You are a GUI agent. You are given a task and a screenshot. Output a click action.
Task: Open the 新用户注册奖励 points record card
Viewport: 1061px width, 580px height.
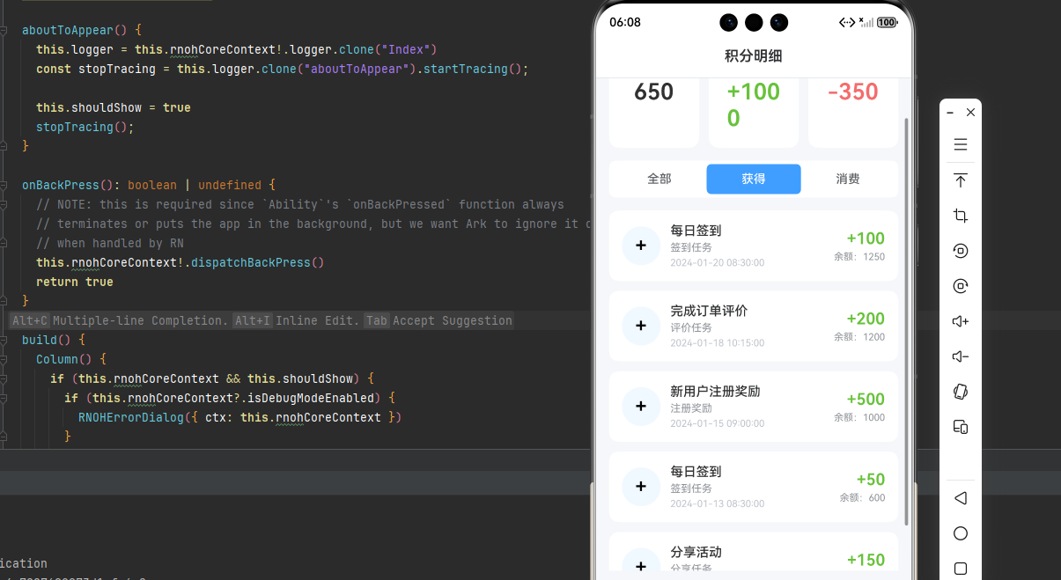coord(754,407)
